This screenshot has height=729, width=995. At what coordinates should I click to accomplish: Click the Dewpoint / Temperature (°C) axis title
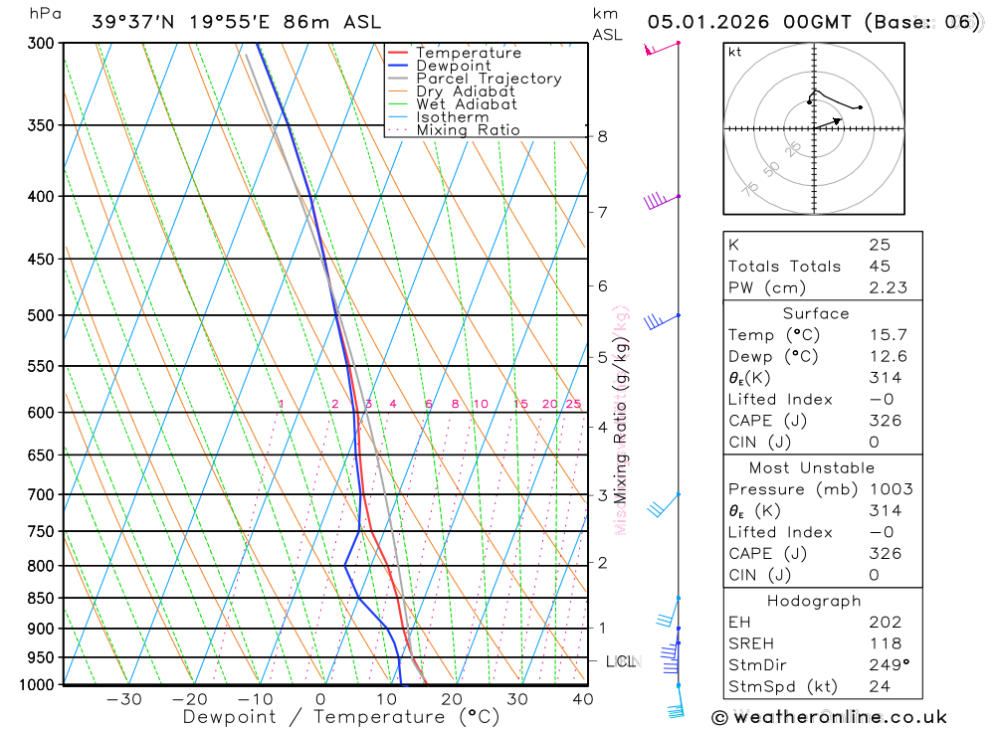click(x=340, y=717)
